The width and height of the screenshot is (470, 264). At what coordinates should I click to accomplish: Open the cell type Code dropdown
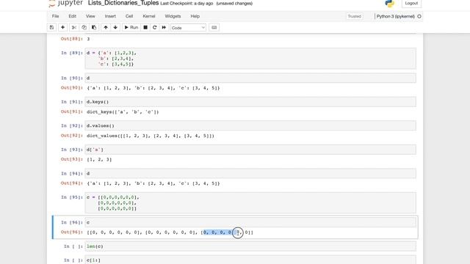coord(188,28)
